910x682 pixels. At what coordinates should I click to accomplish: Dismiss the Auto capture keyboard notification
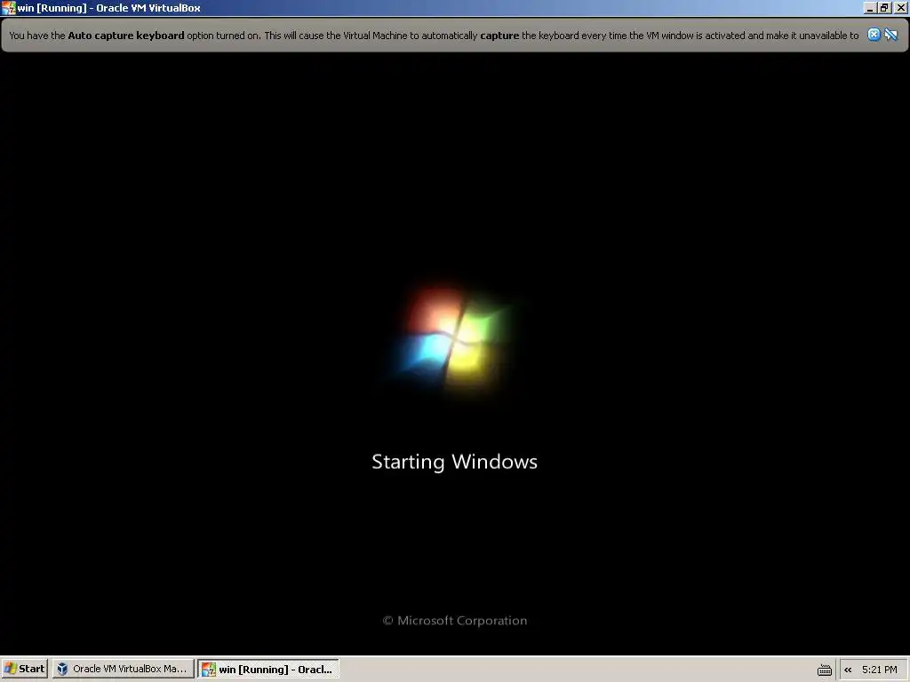(874, 35)
